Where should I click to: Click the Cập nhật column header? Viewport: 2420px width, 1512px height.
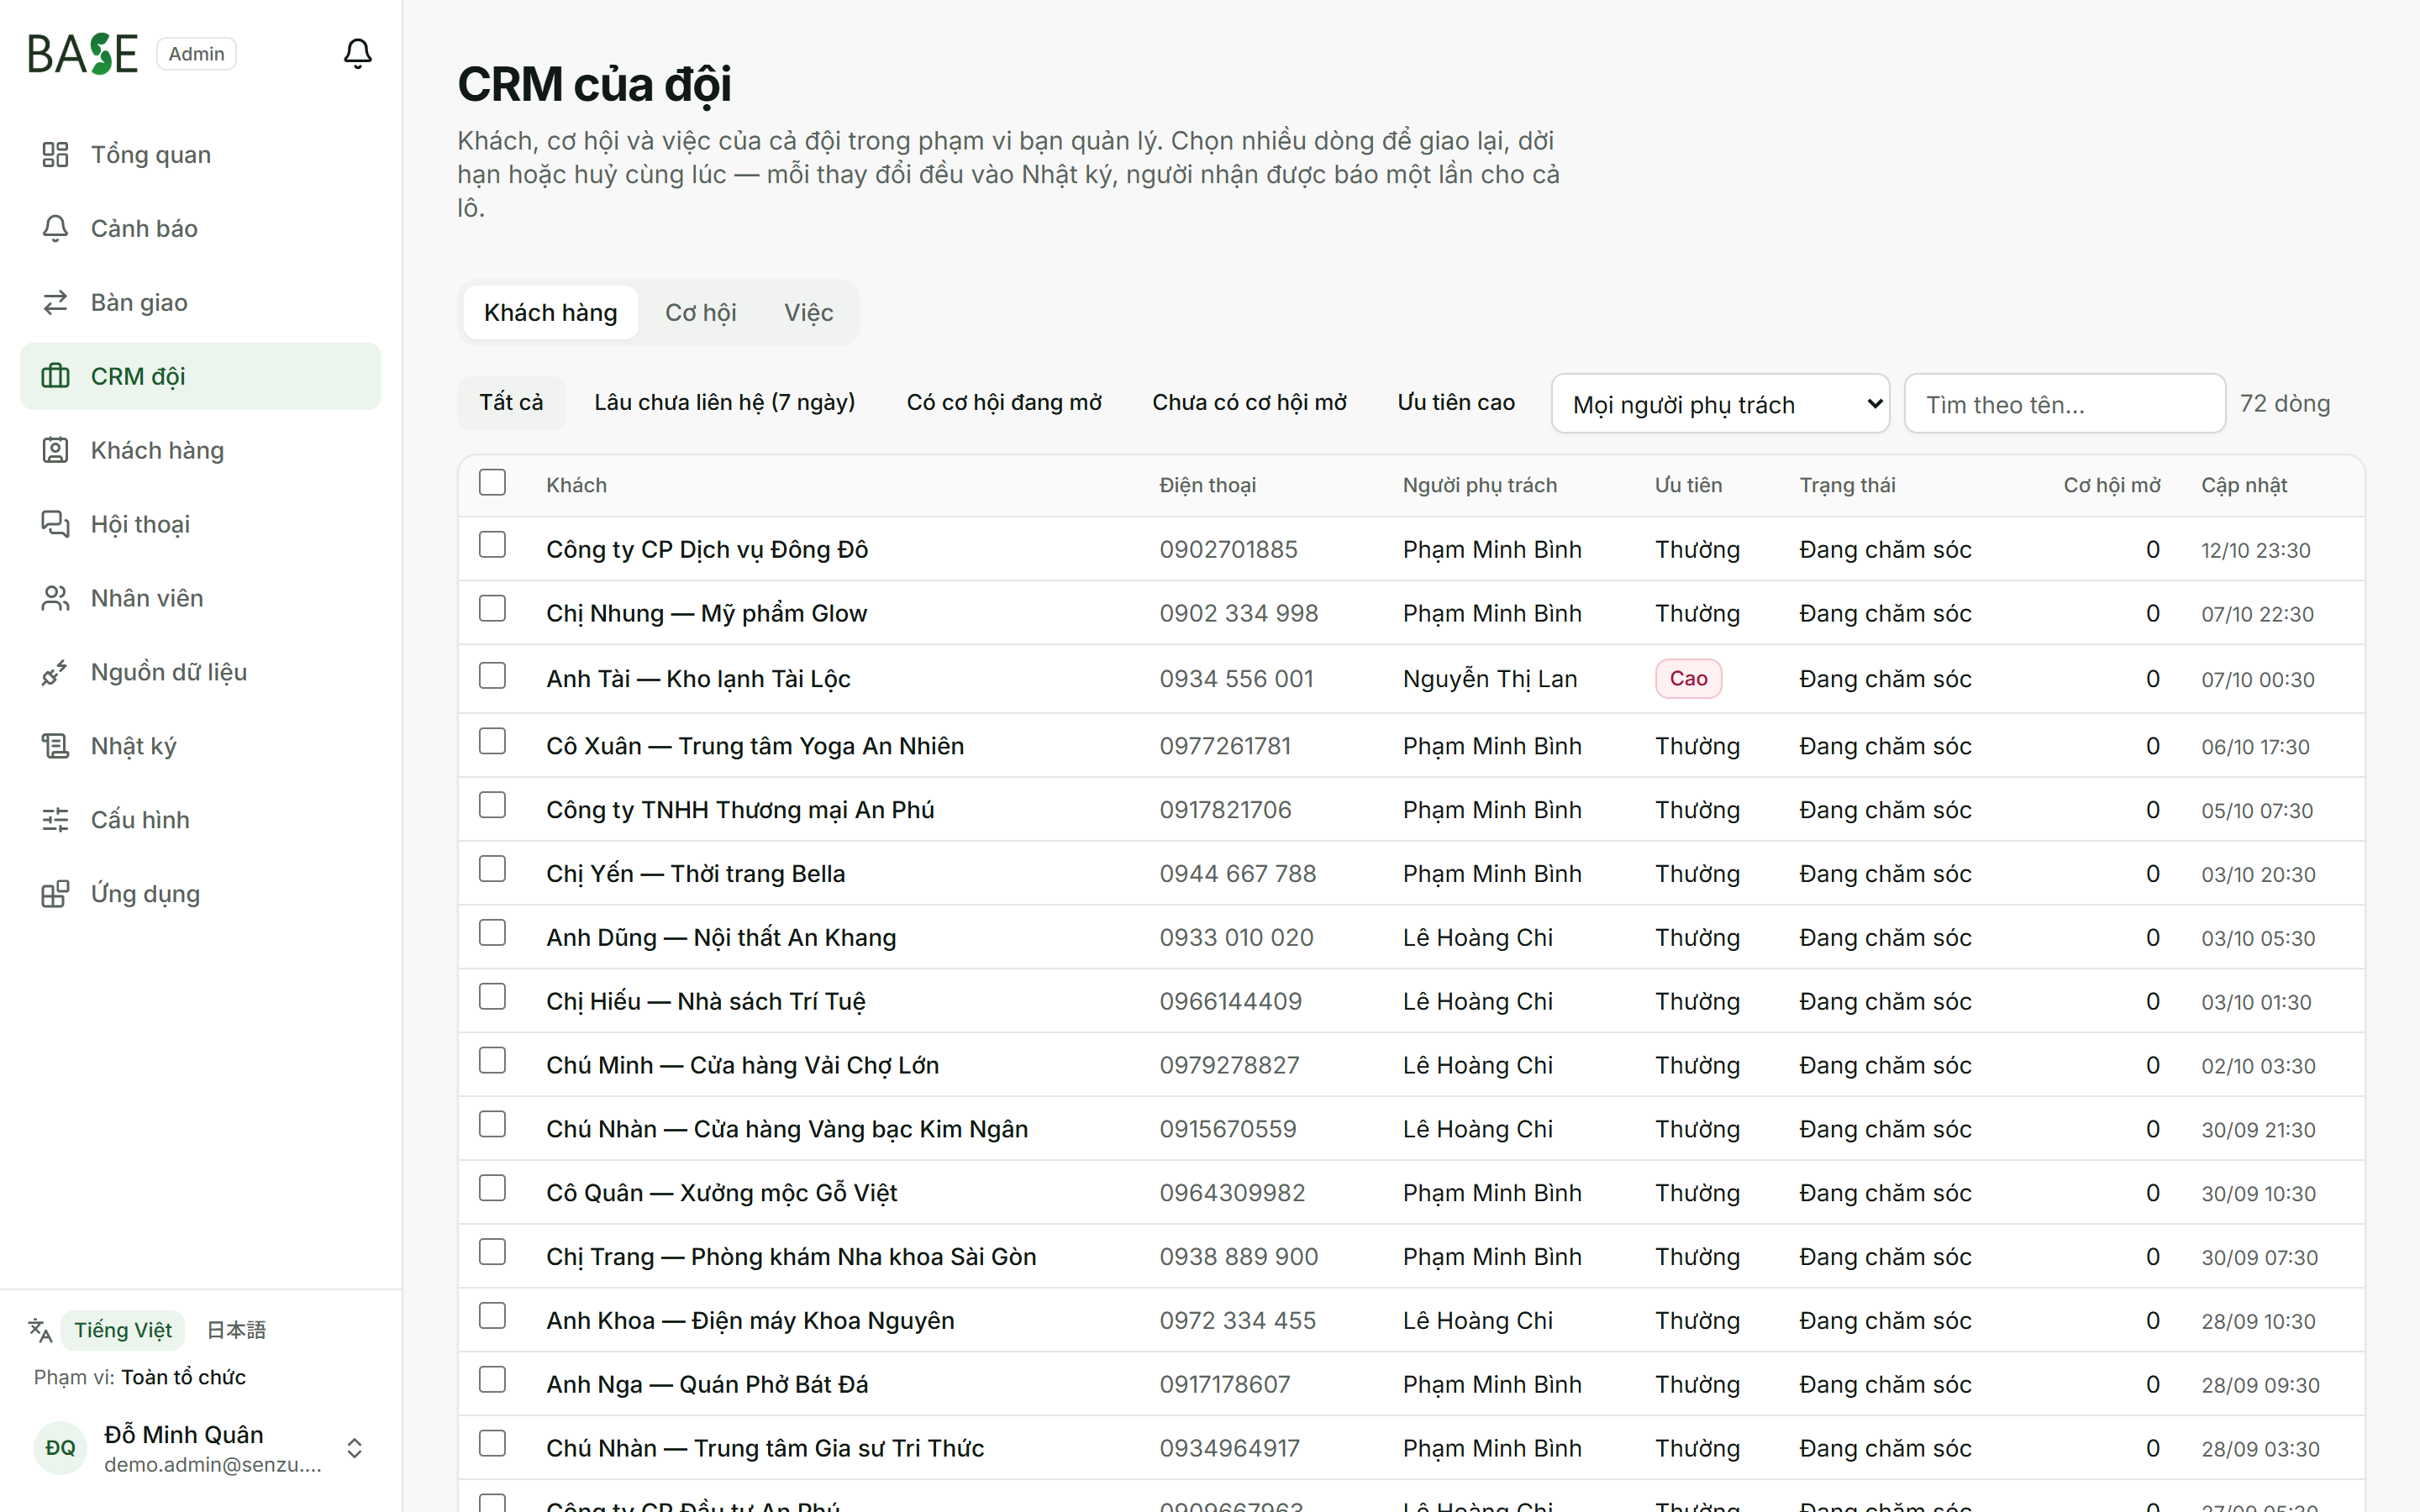tap(2244, 485)
